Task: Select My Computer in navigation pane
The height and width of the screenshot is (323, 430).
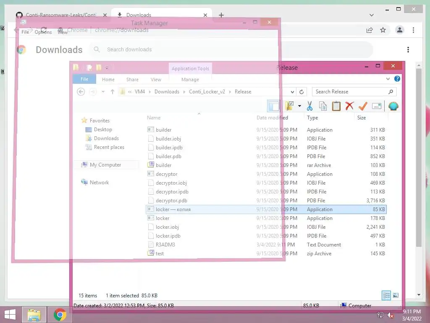Action: point(105,165)
